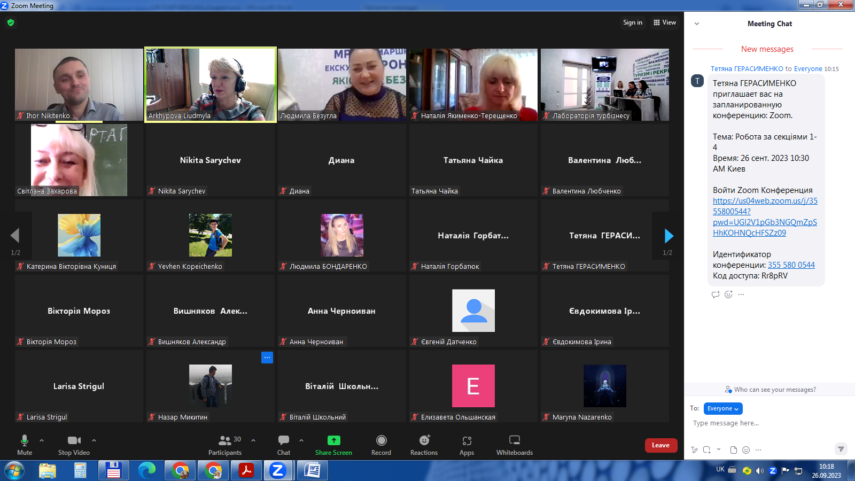Click the green encryption shield icon
This screenshot has height=481, width=855.
click(x=11, y=22)
